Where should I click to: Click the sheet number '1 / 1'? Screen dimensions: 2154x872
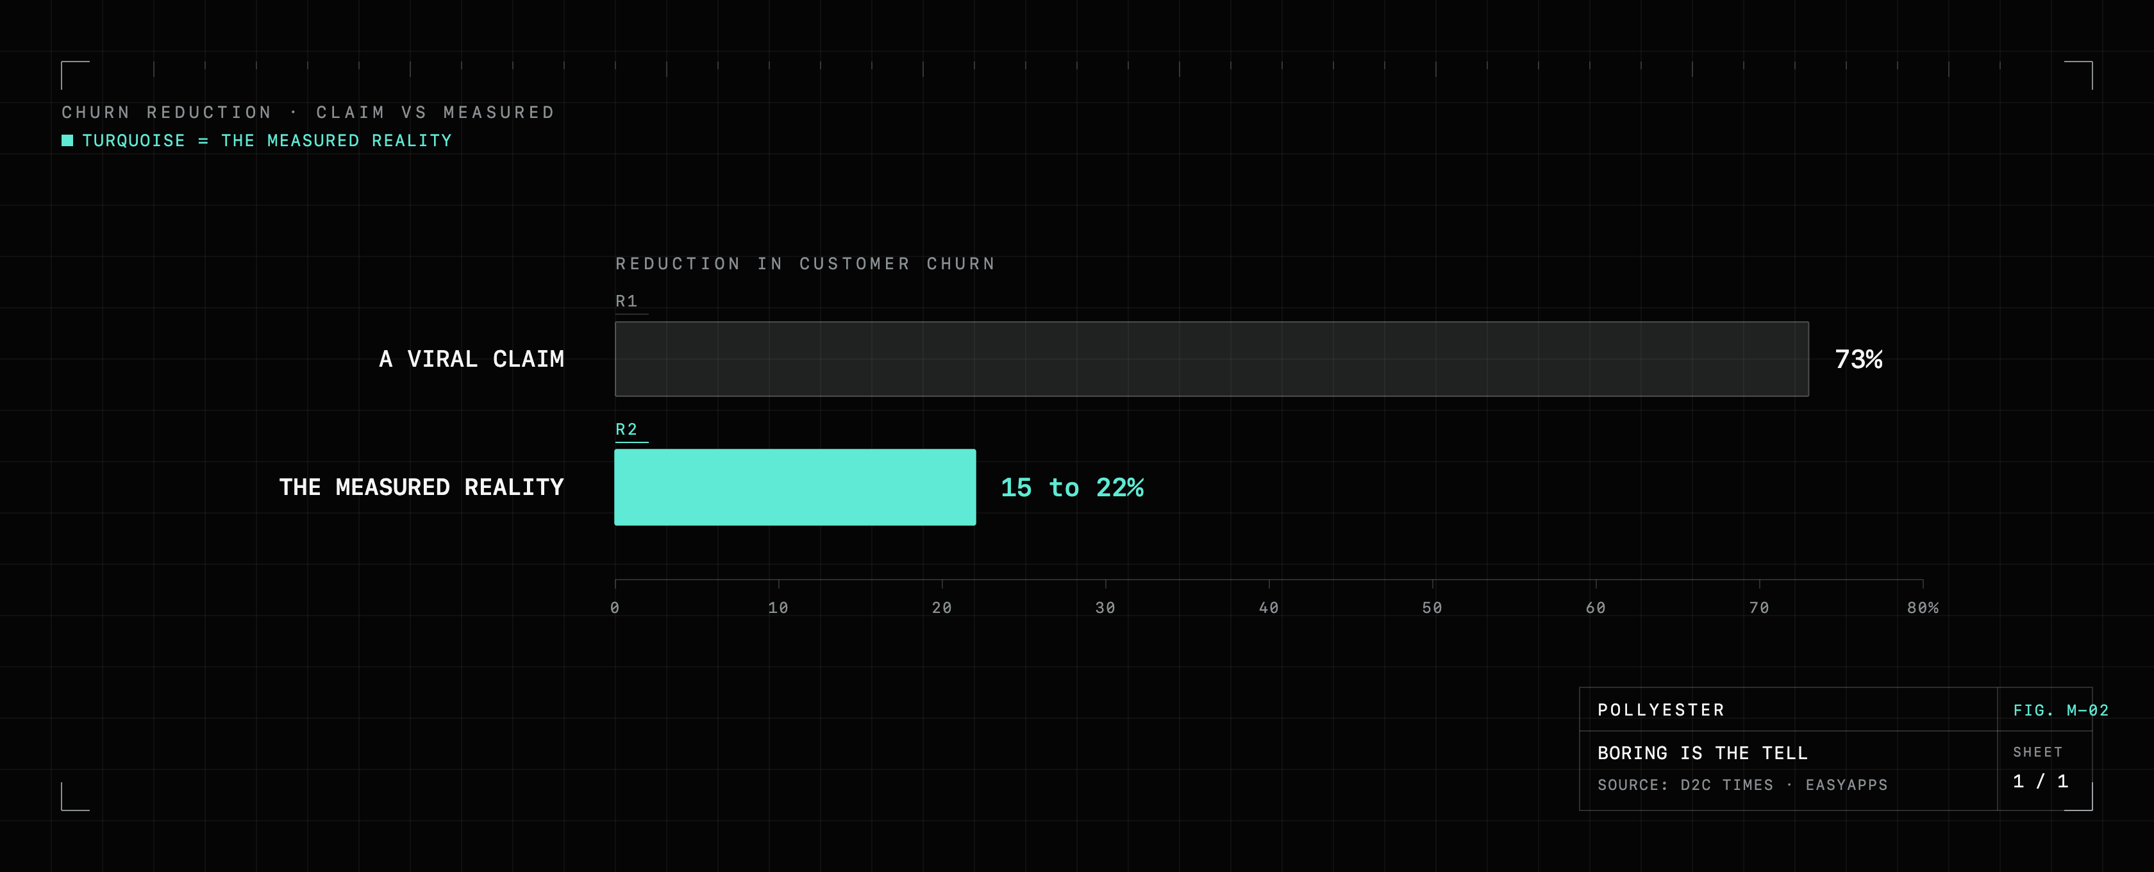coord(2041,781)
